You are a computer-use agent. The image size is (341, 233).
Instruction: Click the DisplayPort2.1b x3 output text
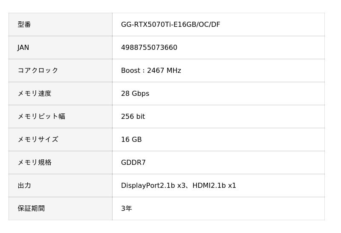click(153, 186)
